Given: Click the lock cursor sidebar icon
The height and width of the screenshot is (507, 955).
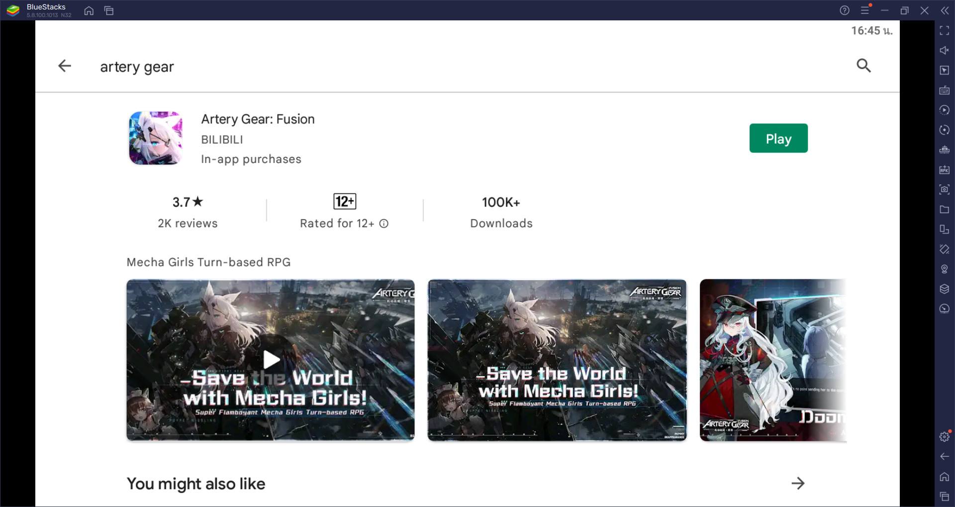Looking at the screenshot, I should point(945,70).
